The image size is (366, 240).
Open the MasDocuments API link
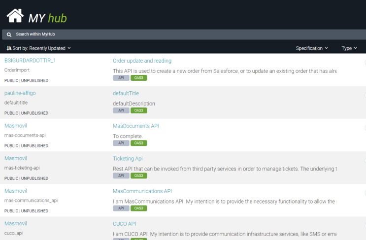pos(136,126)
